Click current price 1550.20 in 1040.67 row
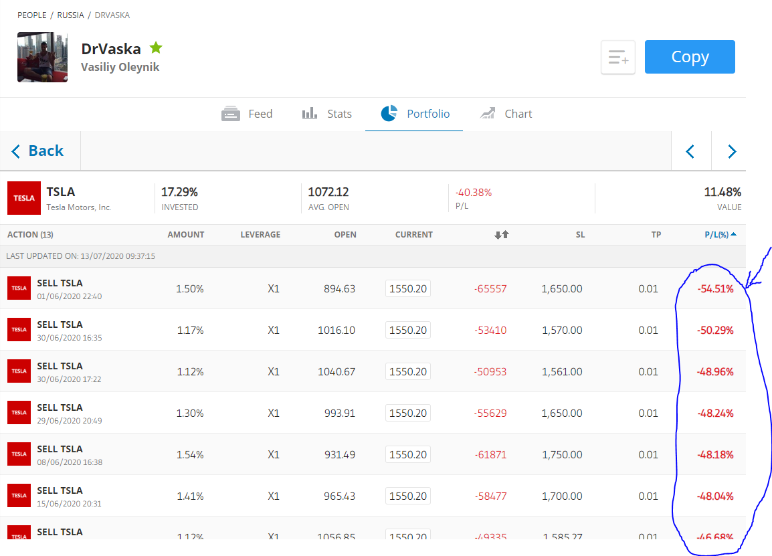Screen dimensions: 772x556 tap(407, 371)
